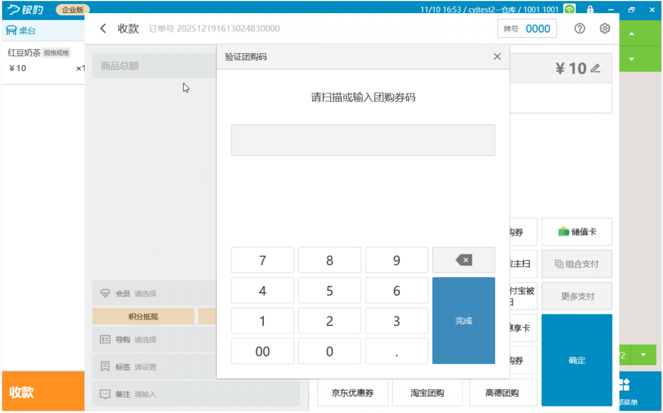Choose 高德团购 payment option
663x413 pixels.
(502, 393)
